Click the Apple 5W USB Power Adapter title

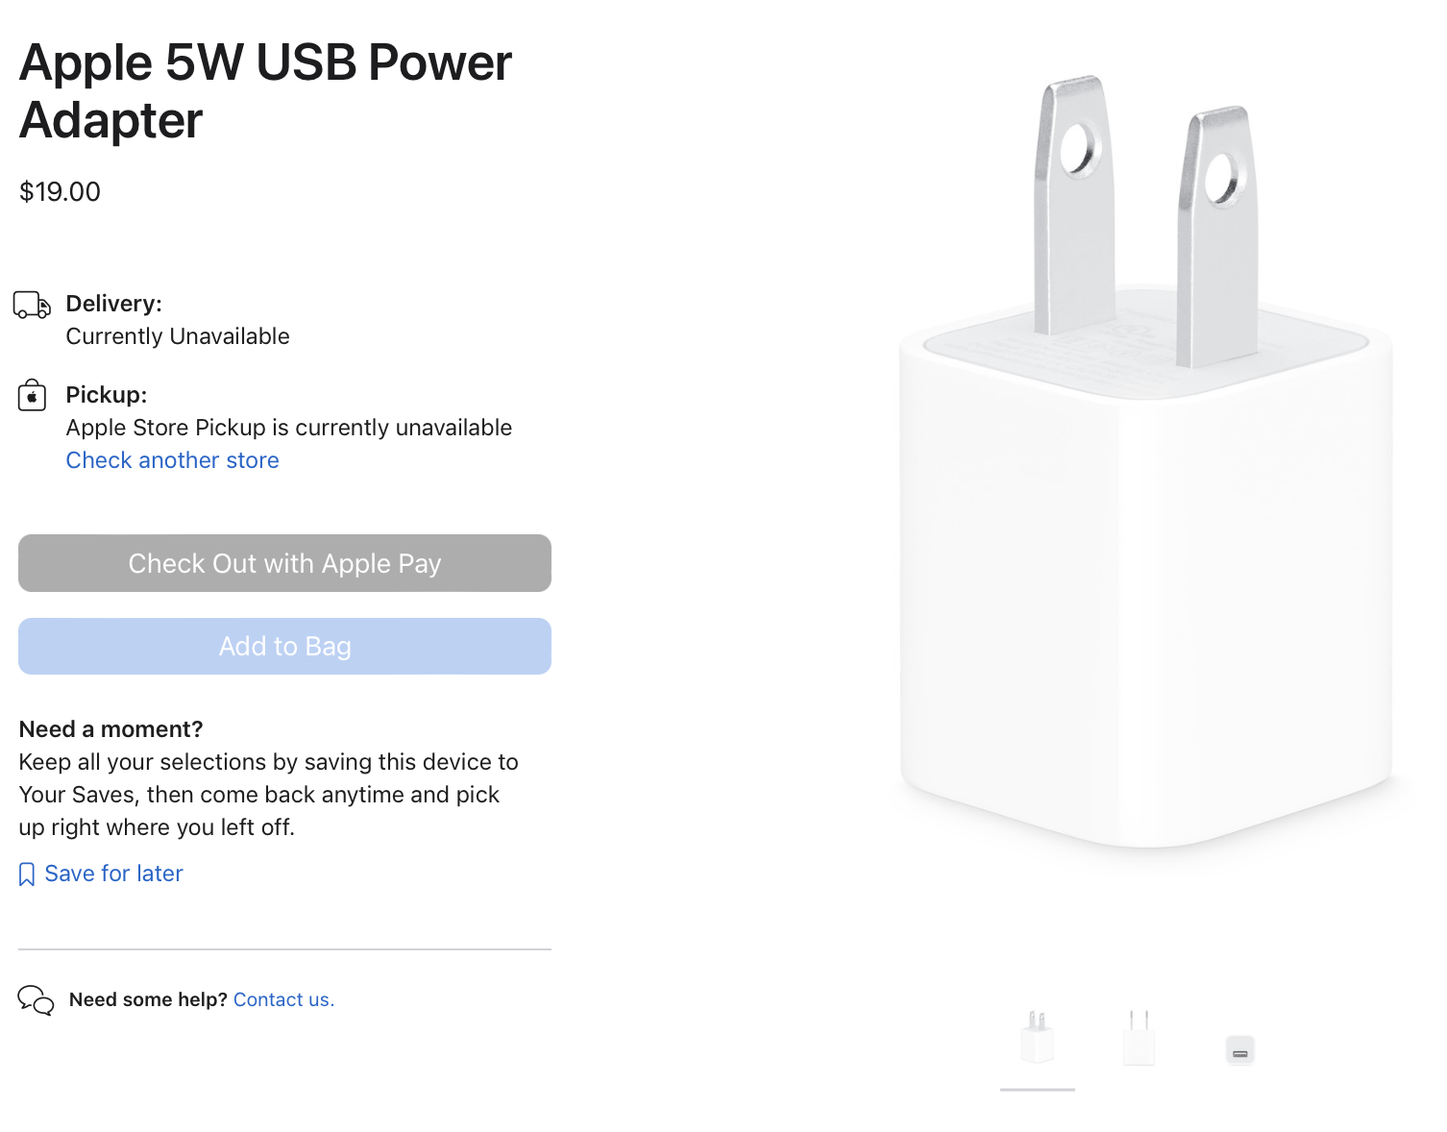(264, 91)
